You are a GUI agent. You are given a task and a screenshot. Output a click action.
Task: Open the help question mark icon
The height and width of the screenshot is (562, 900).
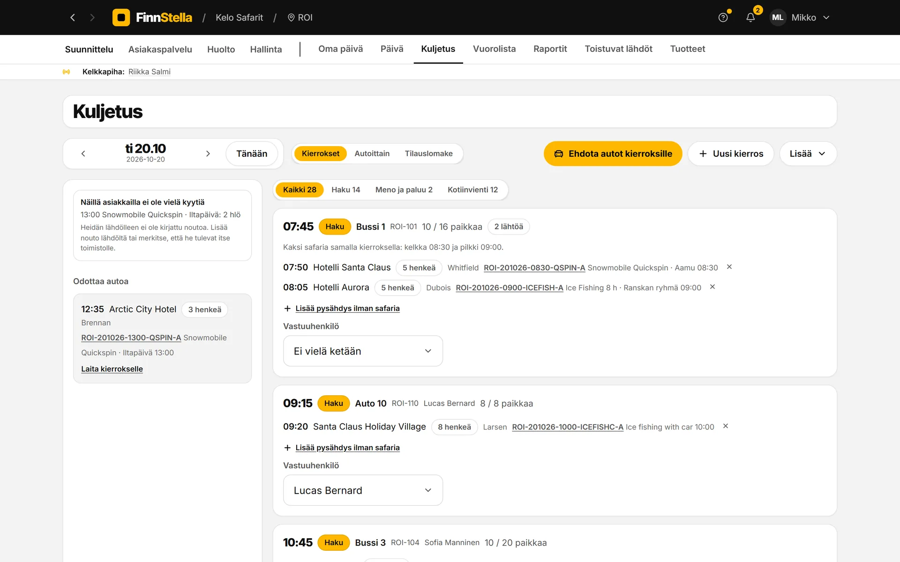point(723,17)
